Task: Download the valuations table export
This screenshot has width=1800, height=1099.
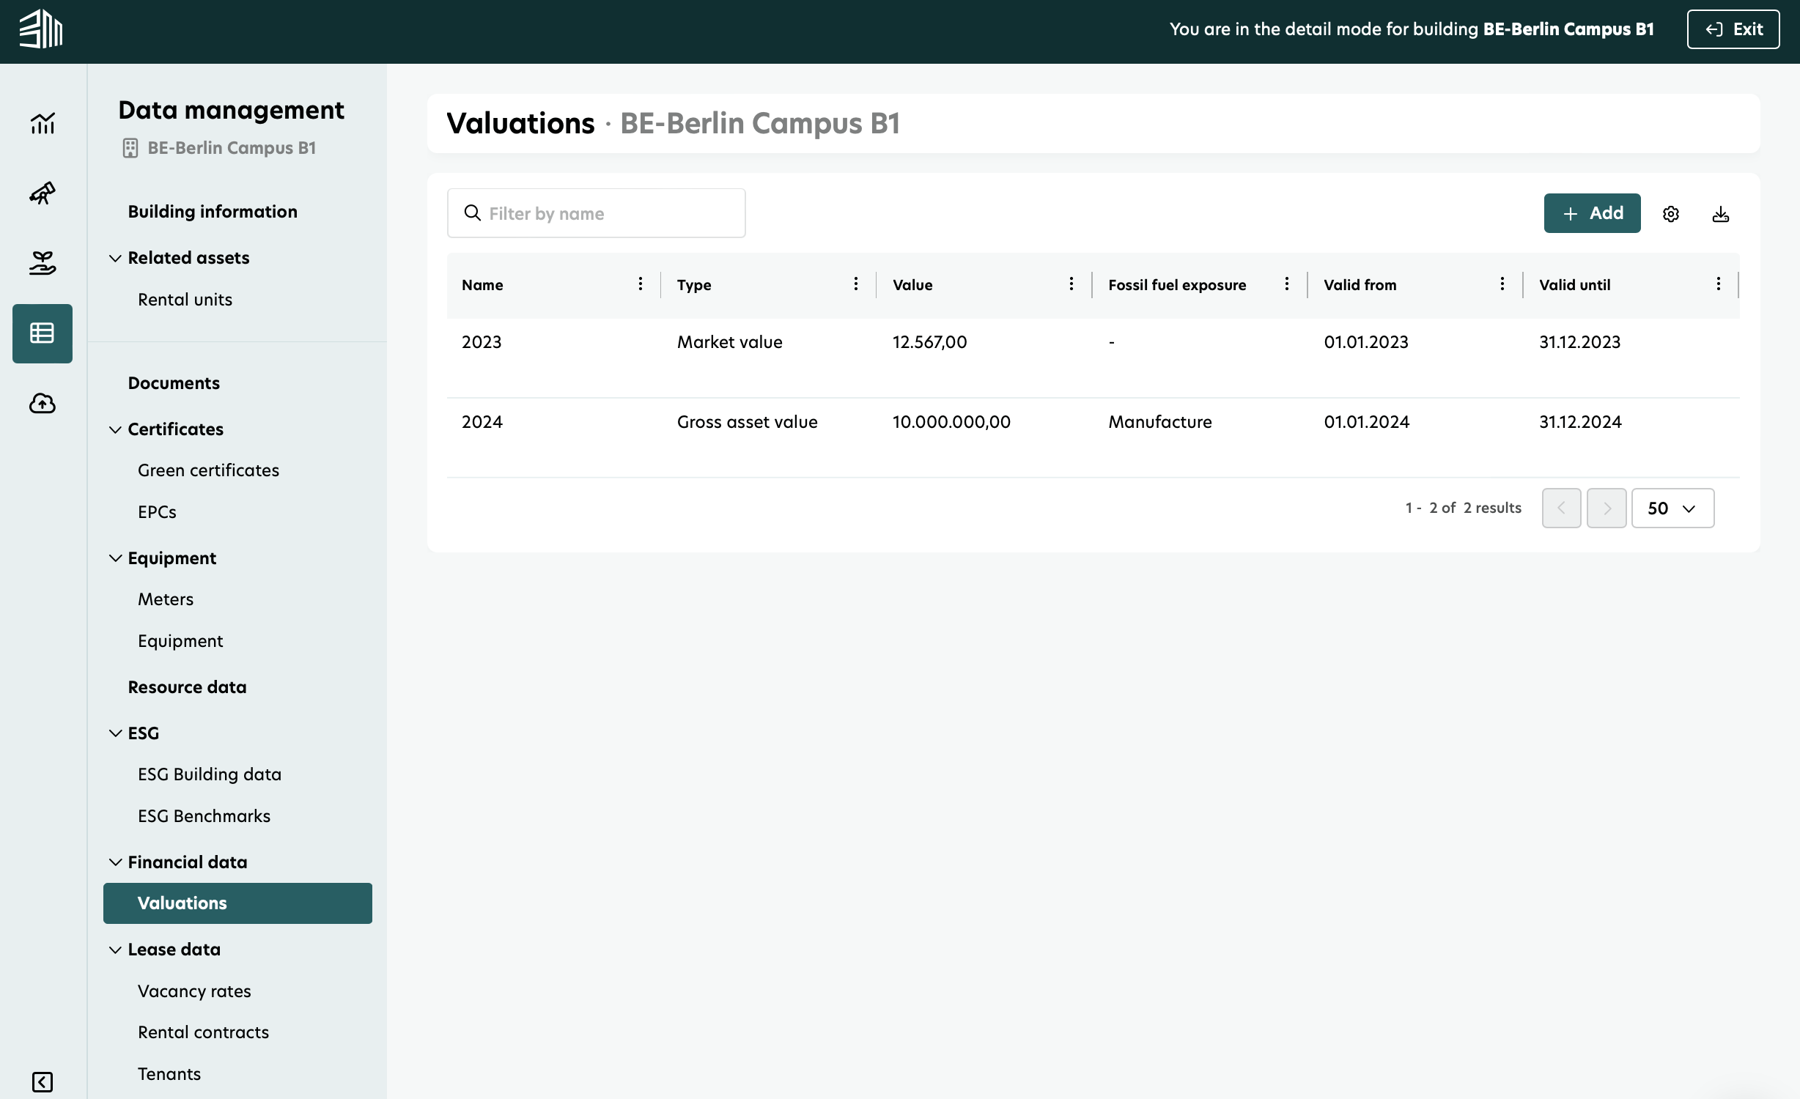Action: pyautogui.click(x=1721, y=213)
